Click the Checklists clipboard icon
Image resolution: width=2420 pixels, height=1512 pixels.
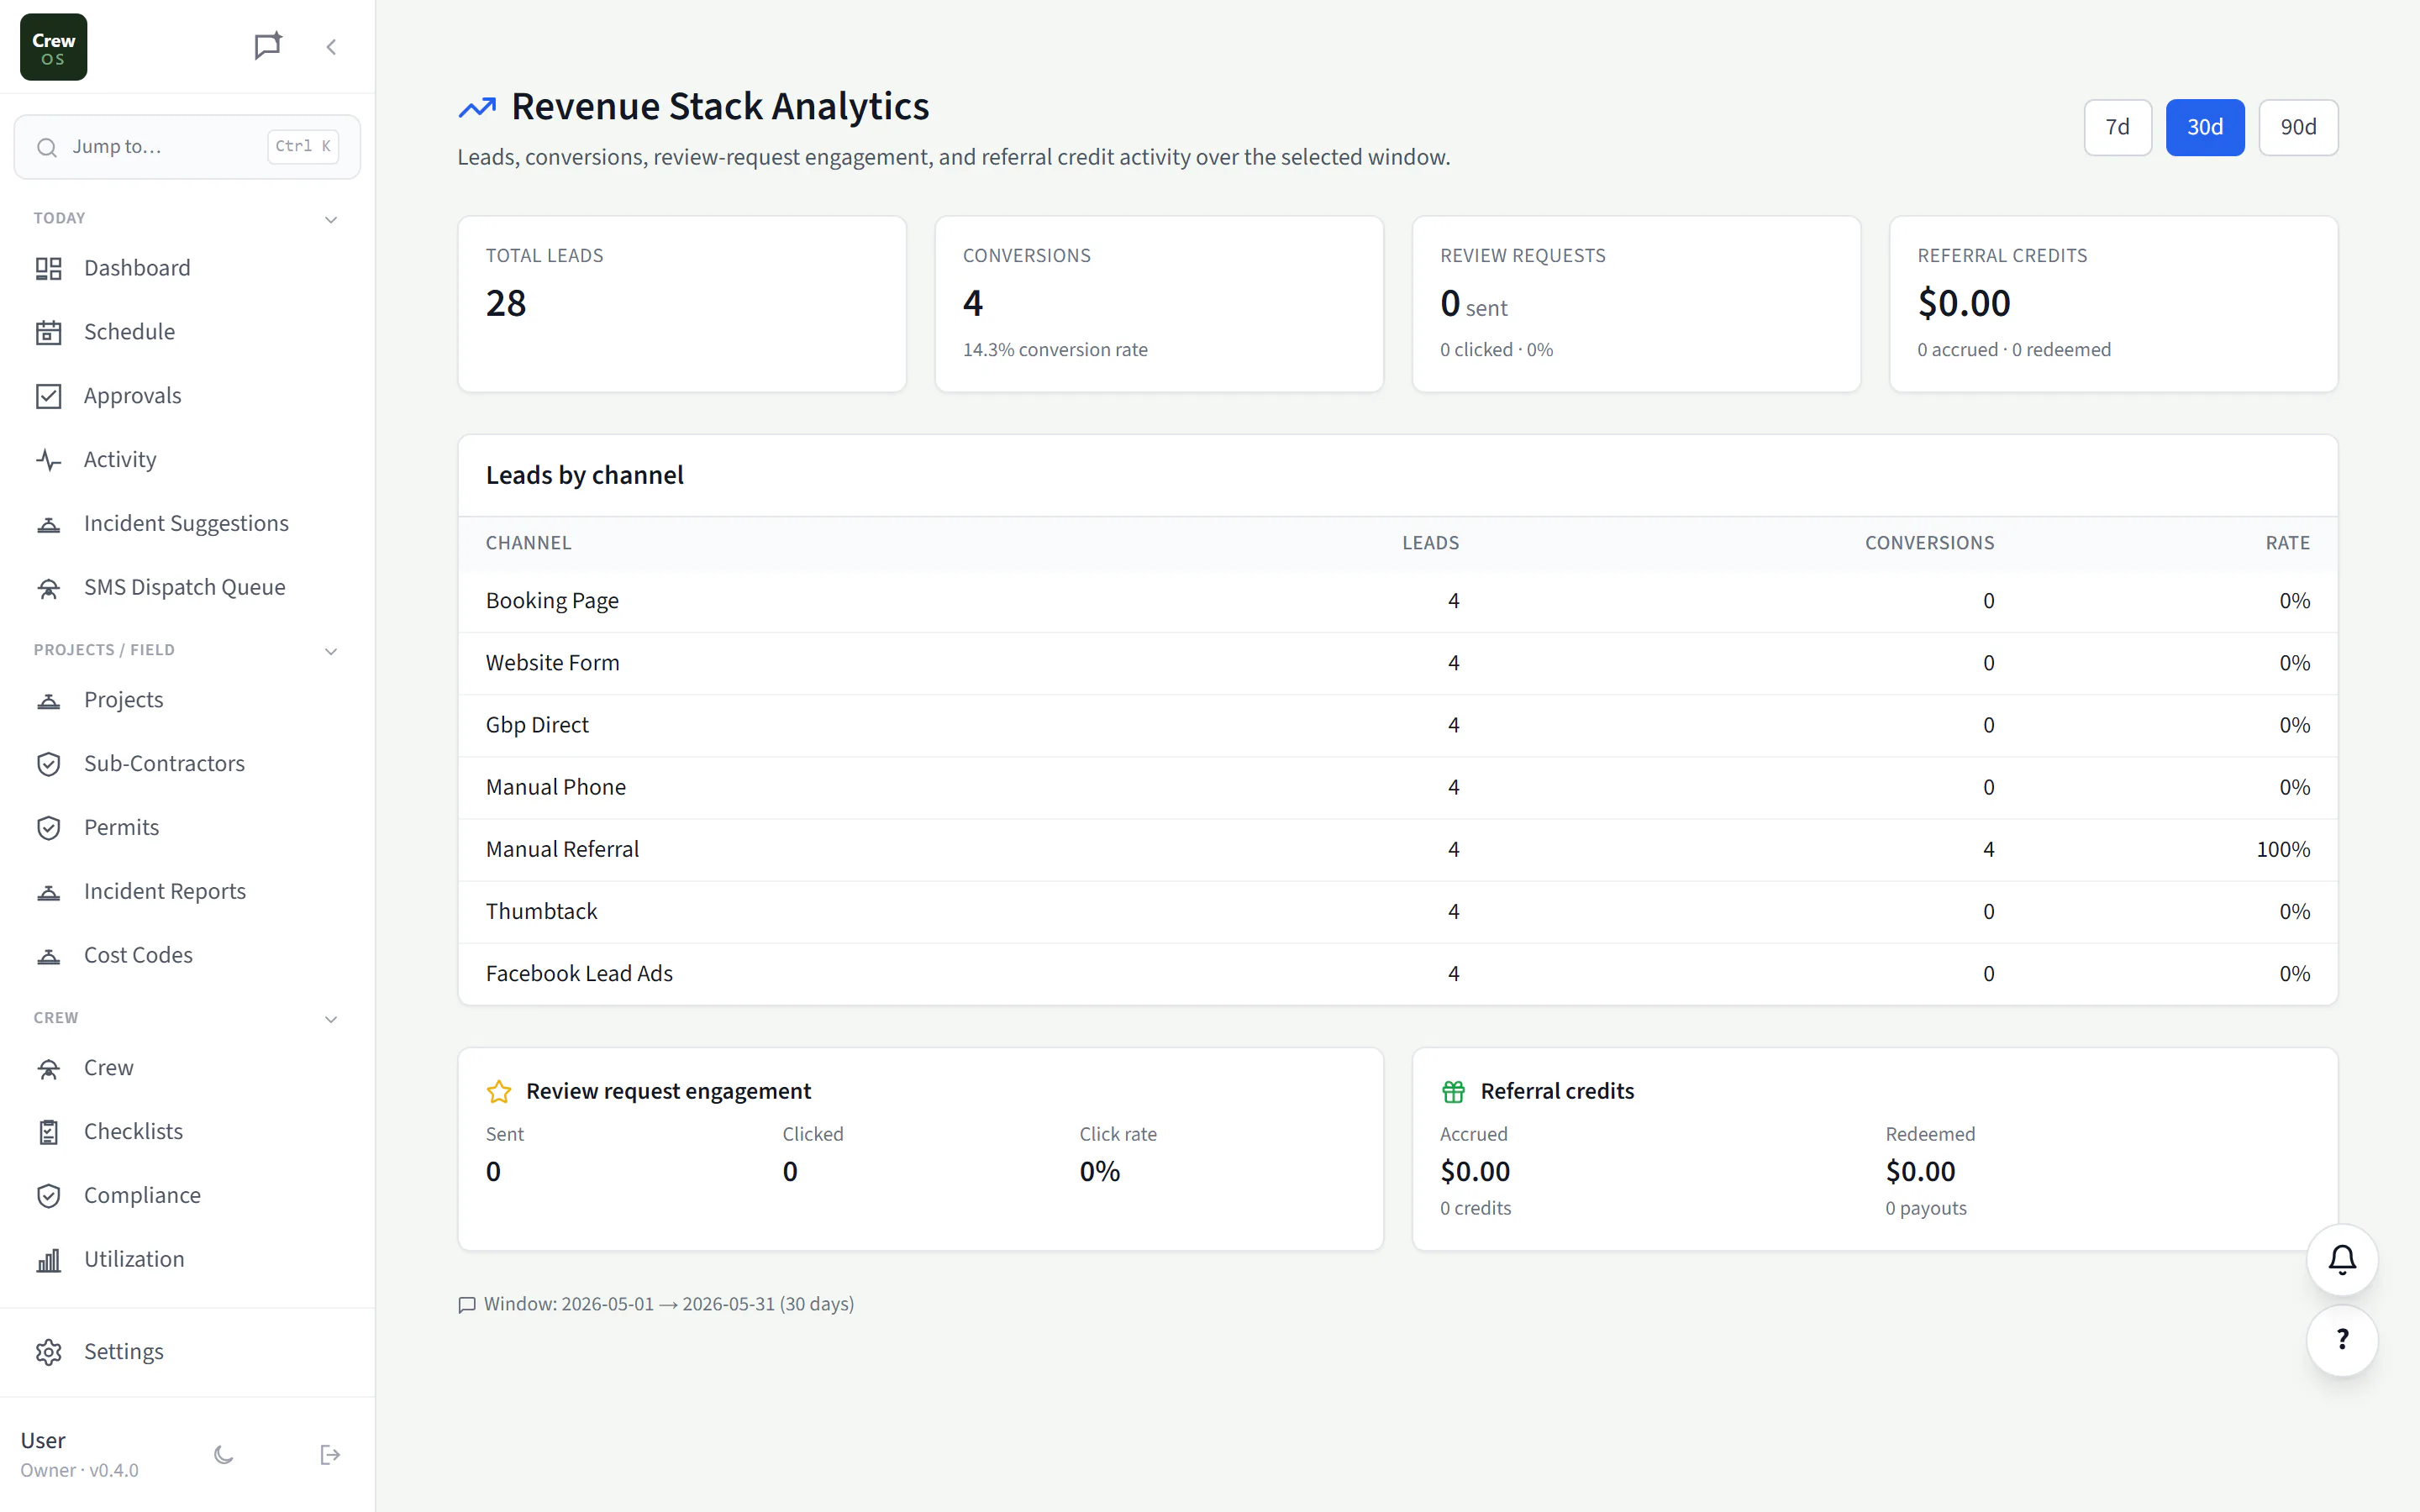[49, 1132]
